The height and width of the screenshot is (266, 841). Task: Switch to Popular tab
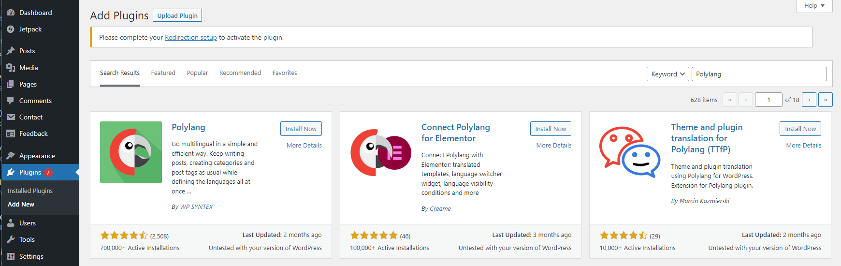pyautogui.click(x=197, y=73)
